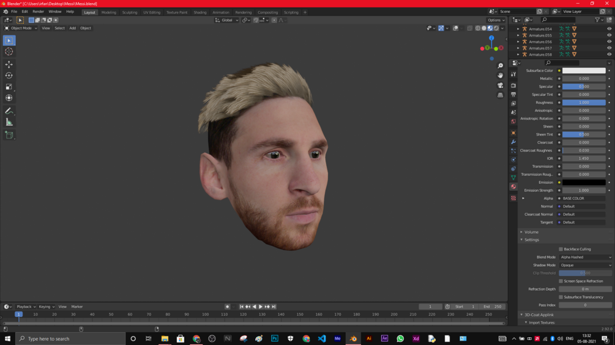This screenshot has width=615, height=345.
Task: Select the Rotate tool
Action: [9, 76]
